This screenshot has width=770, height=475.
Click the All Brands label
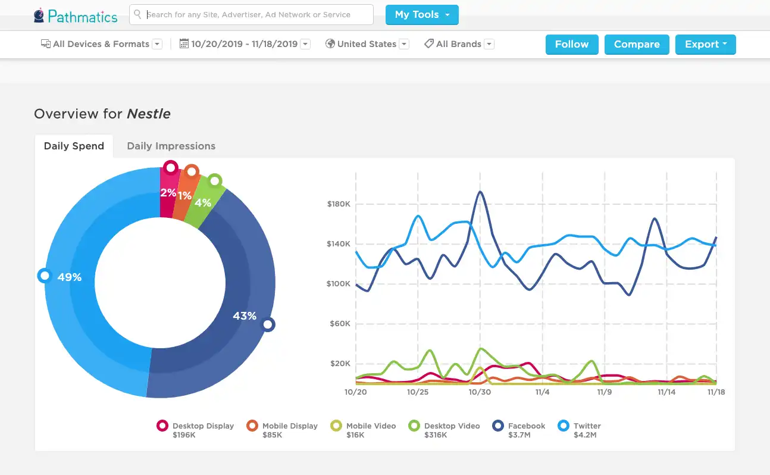(459, 44)
